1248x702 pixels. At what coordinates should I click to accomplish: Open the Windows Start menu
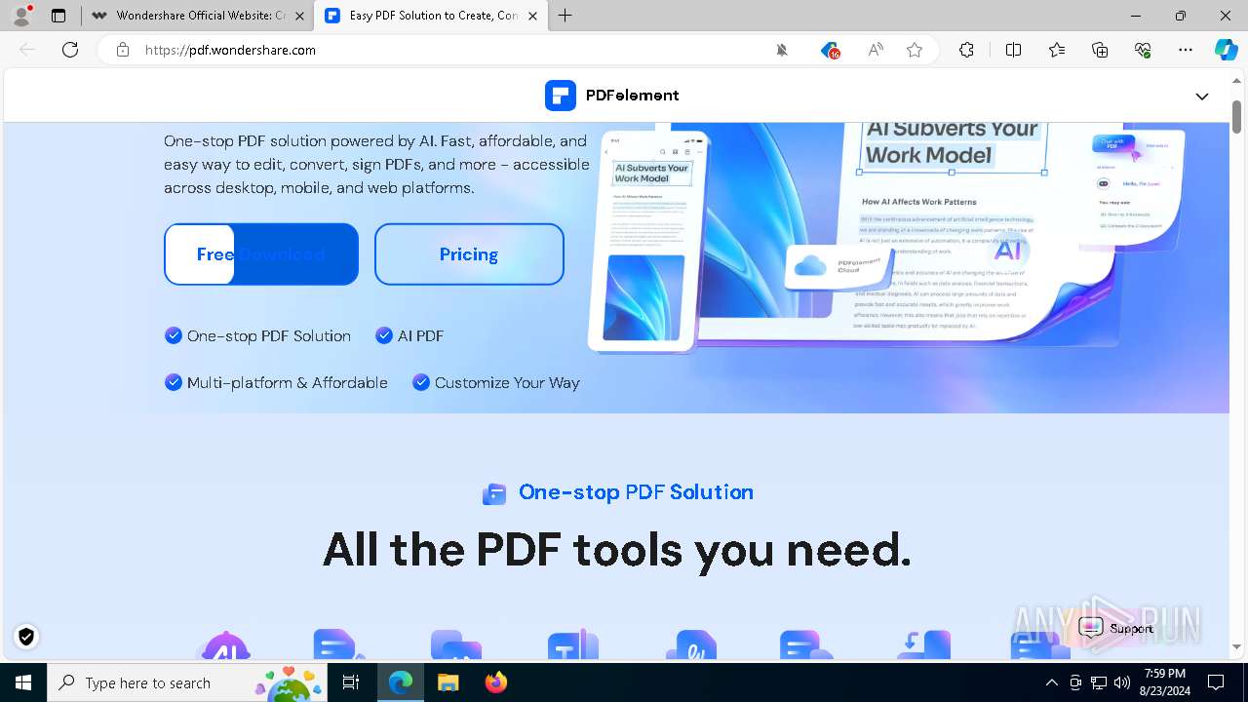click(23, 682)
